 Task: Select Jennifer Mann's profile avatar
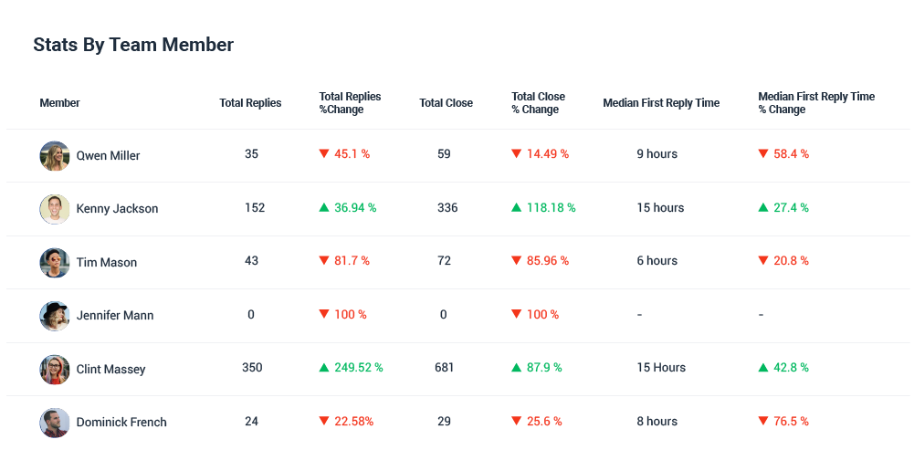click(x=55, y=316)
